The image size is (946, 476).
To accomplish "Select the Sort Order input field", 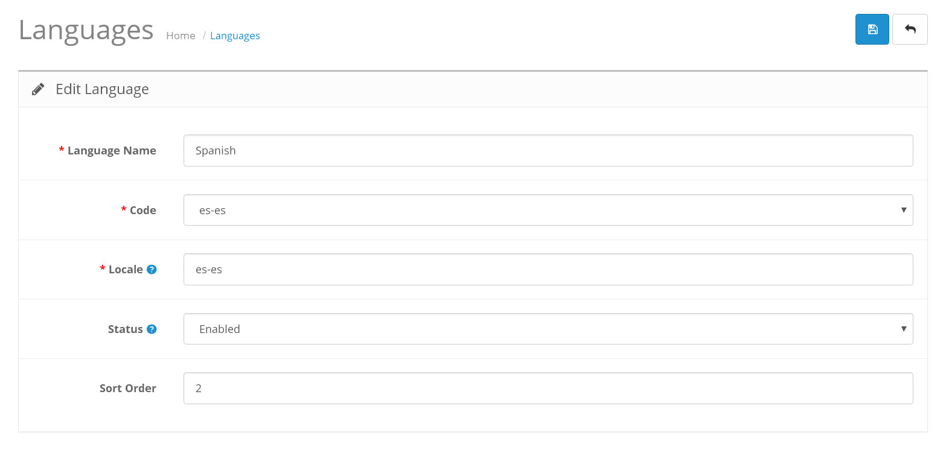I will pos(548,389).
